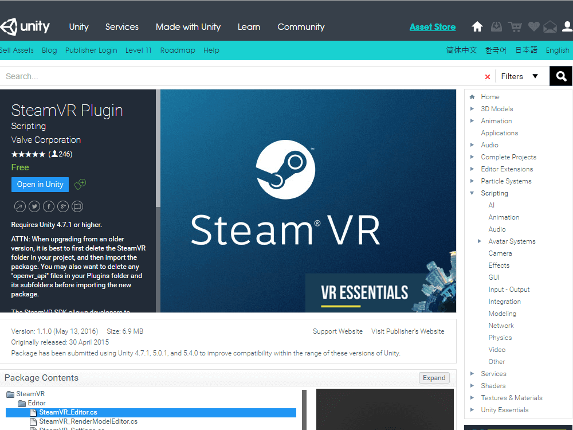Click in the Search input field
This screenshot has width=573, height=430.
click(241, 76)
